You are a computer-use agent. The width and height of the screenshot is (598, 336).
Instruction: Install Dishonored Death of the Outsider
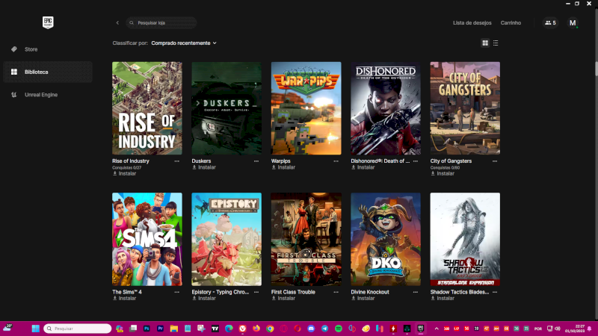pos(363,167)
